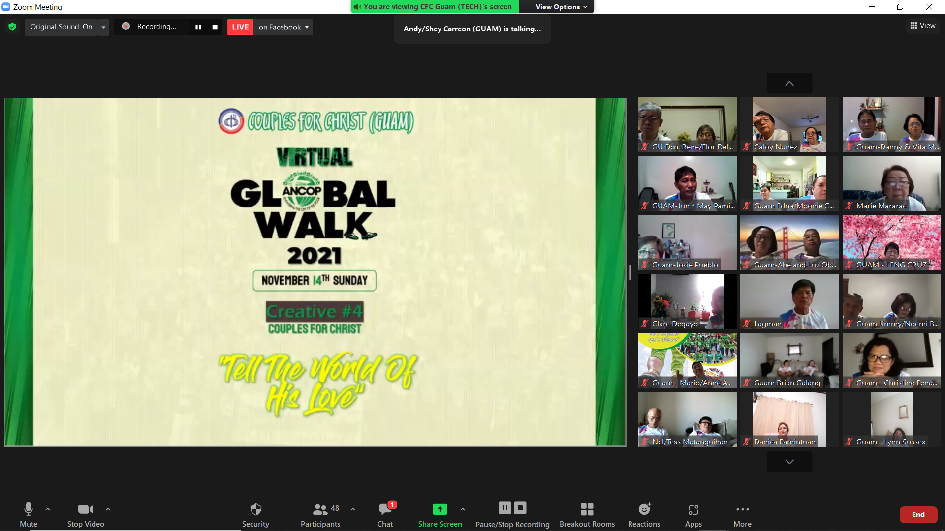Click the Stop Video camera icon
This screenshot has width=945, height=531.
(x=86, y=509)
